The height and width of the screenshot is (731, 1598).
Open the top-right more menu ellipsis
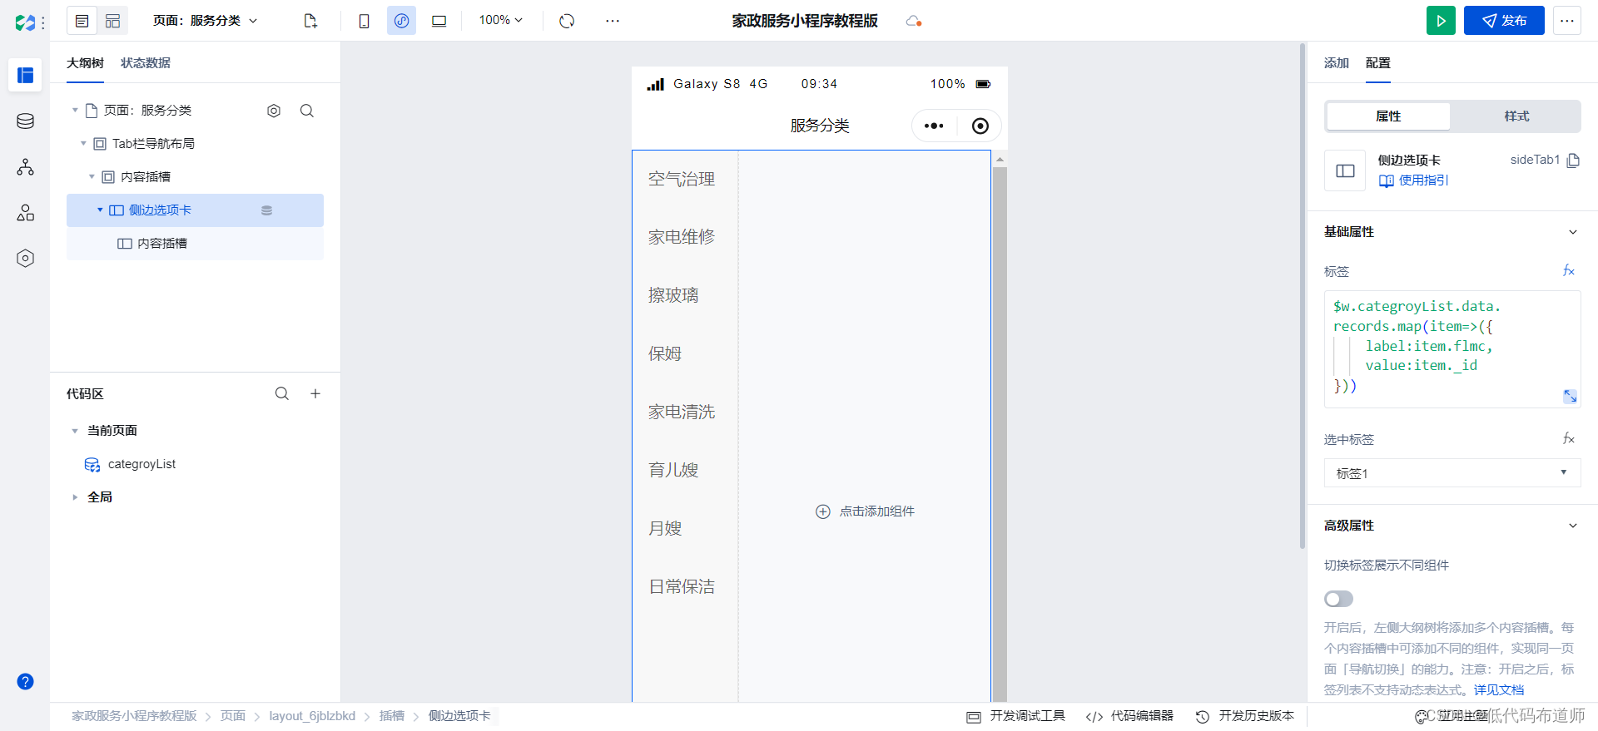(1567, 21)
